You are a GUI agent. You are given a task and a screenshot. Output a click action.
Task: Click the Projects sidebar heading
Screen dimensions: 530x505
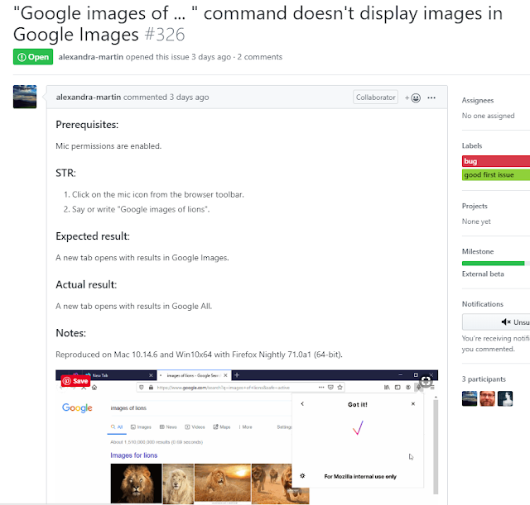coord(475,206)
